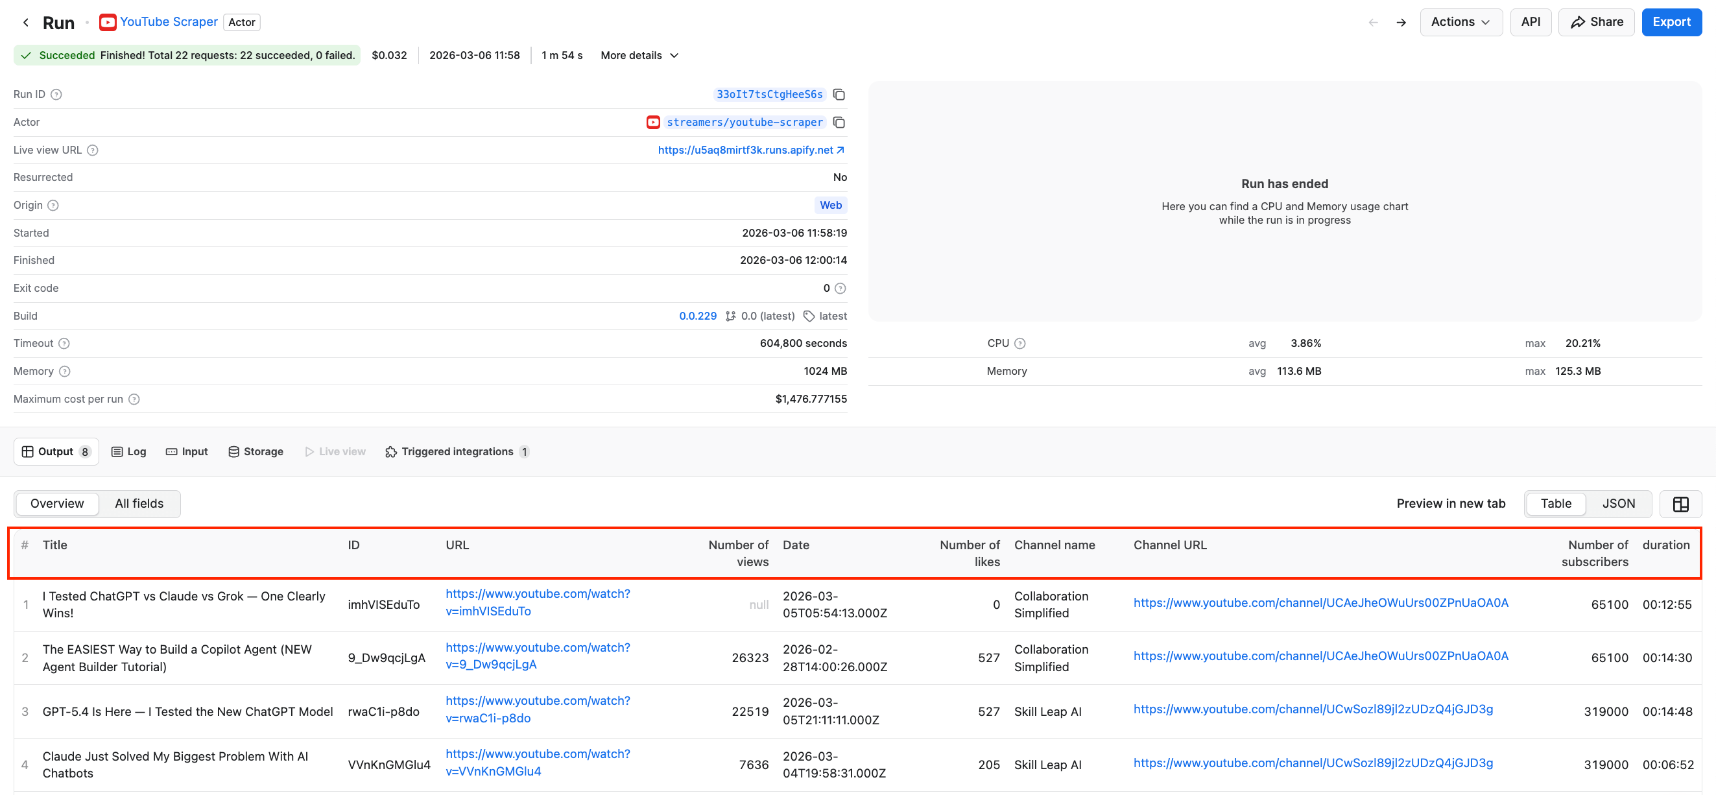Switch output view to JSON
The image size is (1716, 795).
coord(1619,503)
